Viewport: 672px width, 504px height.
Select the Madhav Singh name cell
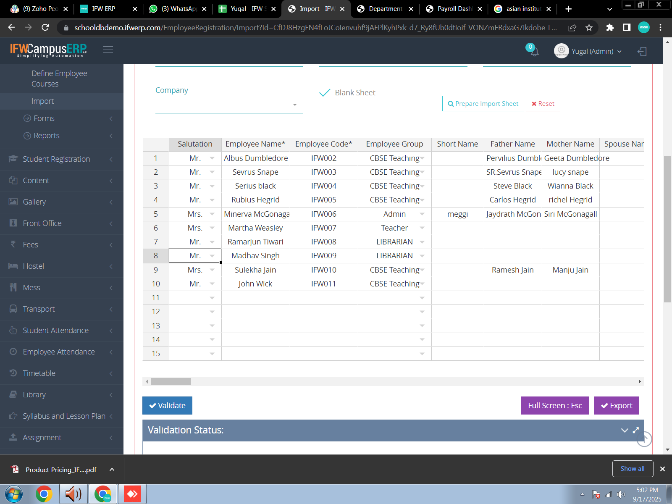(x=255, y=256)
